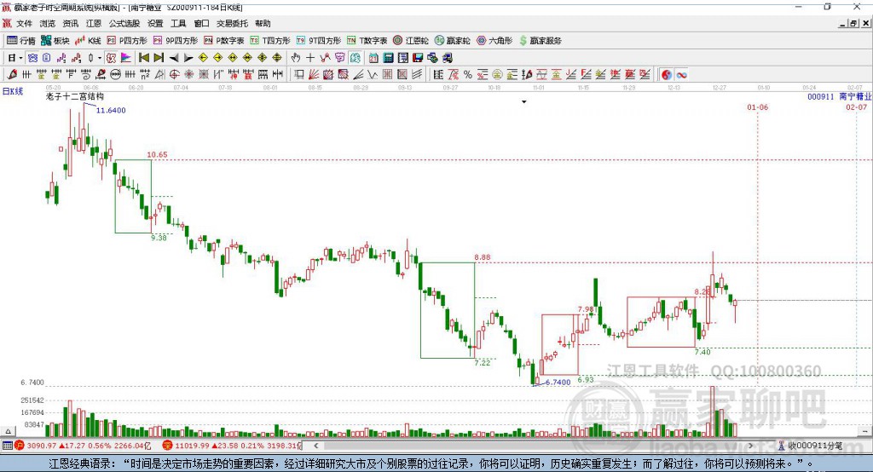Select the red pen drawing tool
This screenshot has width=873, height=472.
12,75
